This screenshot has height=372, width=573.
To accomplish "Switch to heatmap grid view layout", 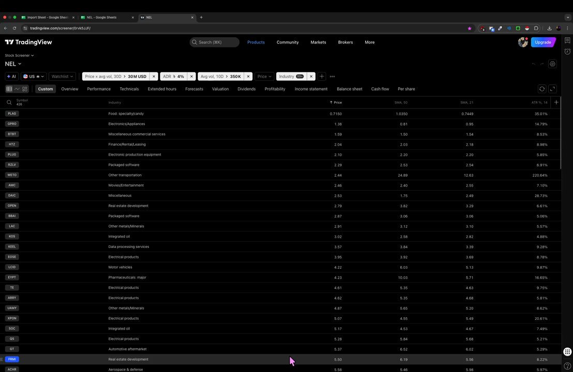I will click(x=25, y=89).
